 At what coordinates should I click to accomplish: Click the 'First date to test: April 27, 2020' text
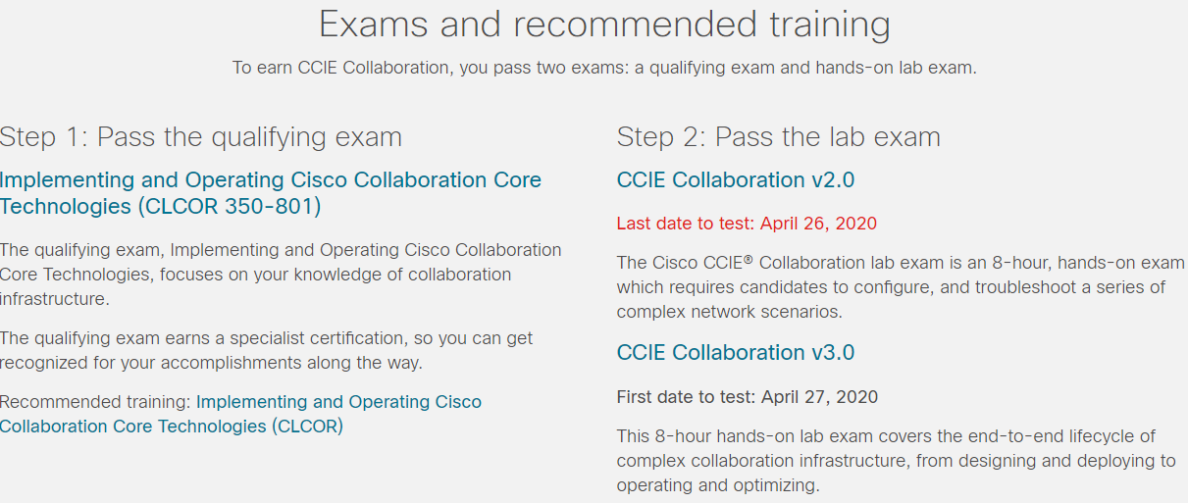[x=748, y=397]
